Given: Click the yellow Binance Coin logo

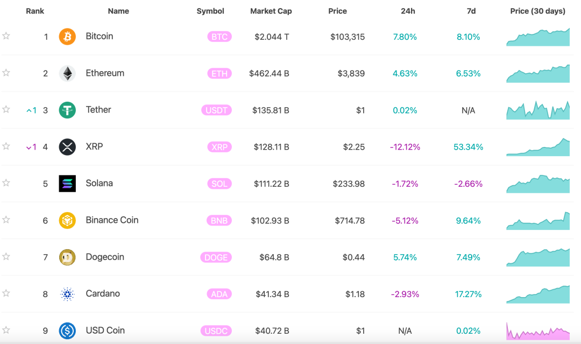Looking at the screenshot, I should point(67,220).
